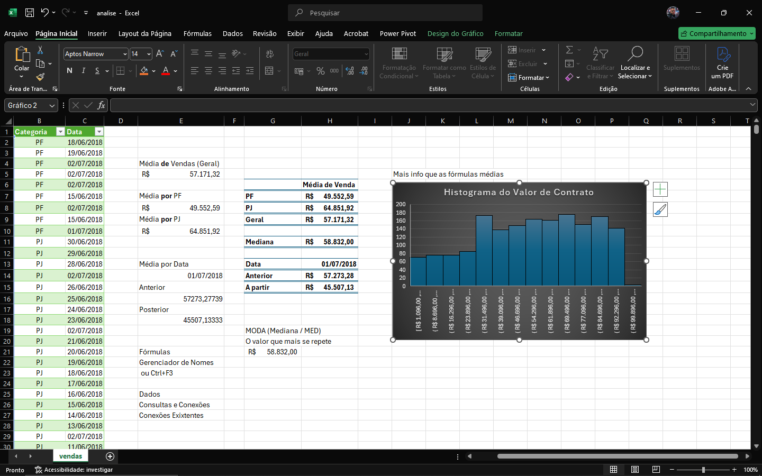762x476 pixels.
Task: Open the Aptos Narrow font name dropdown
Action: click(125, 54)
